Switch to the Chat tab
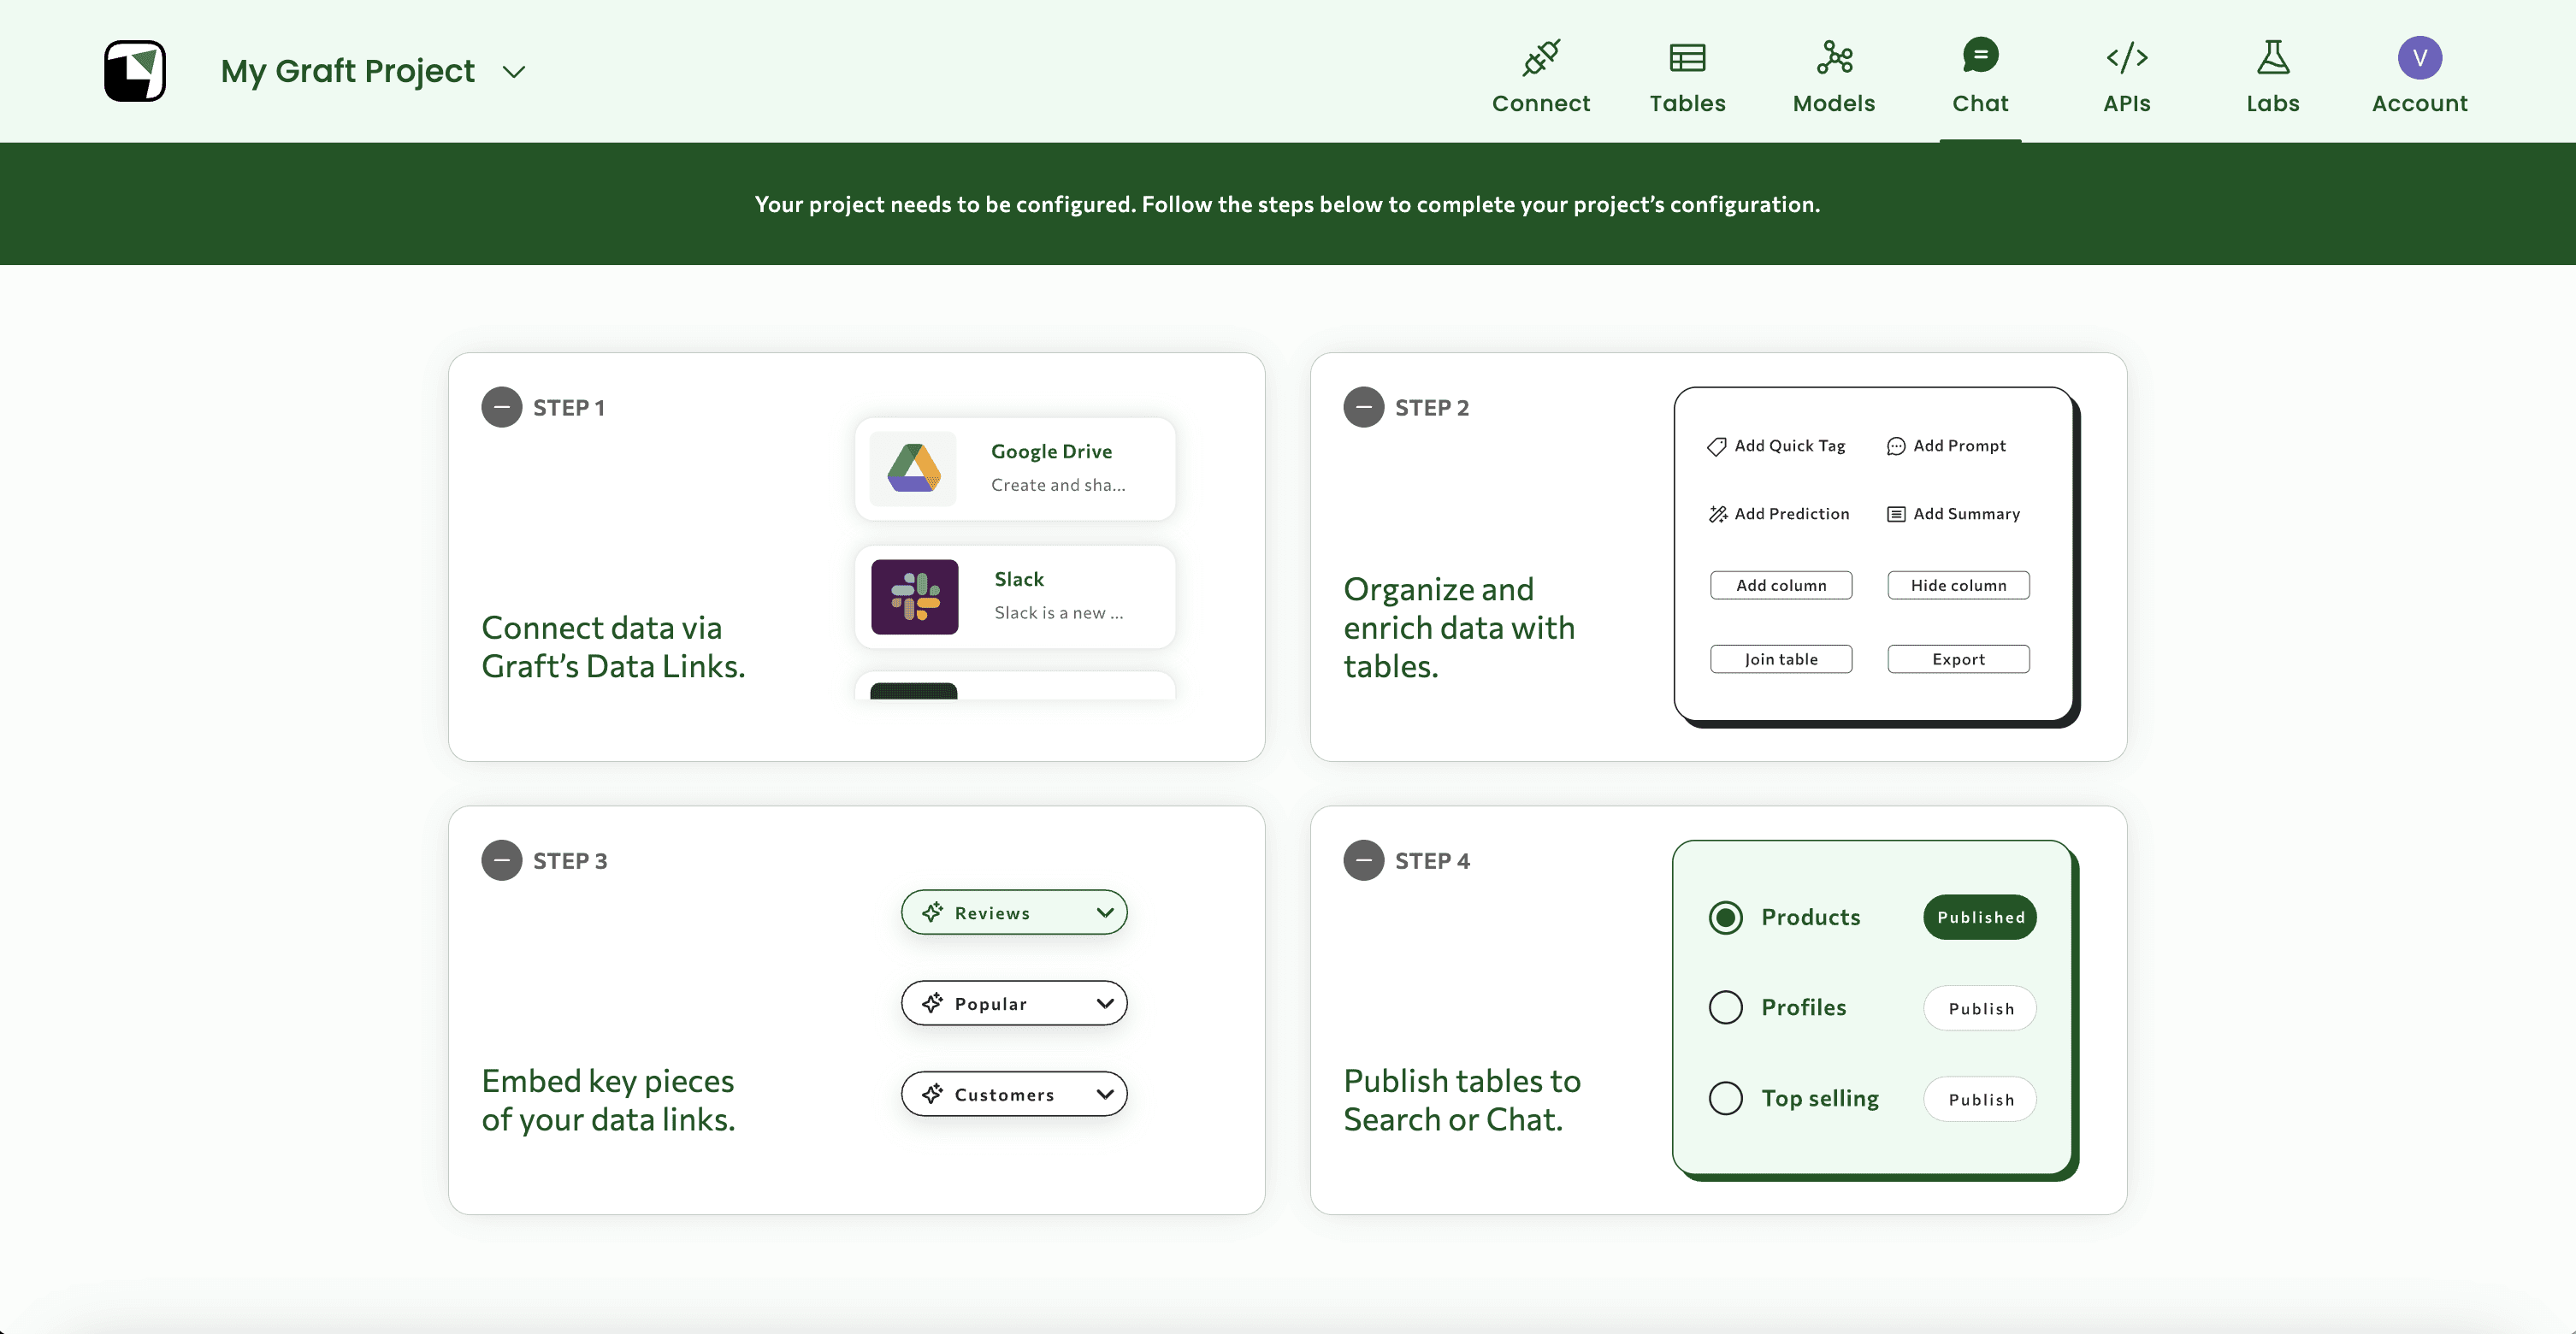 pos(1979,76)
